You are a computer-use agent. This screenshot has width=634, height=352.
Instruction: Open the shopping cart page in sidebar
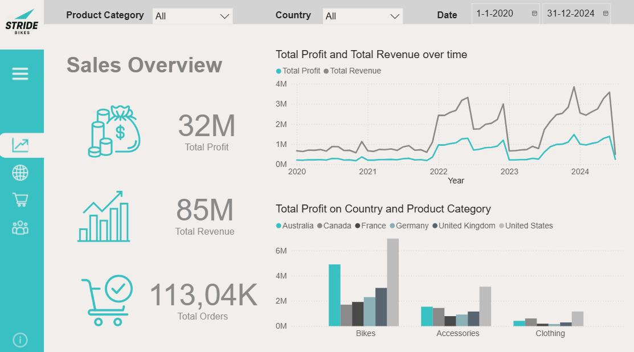[x=21, y=200]
